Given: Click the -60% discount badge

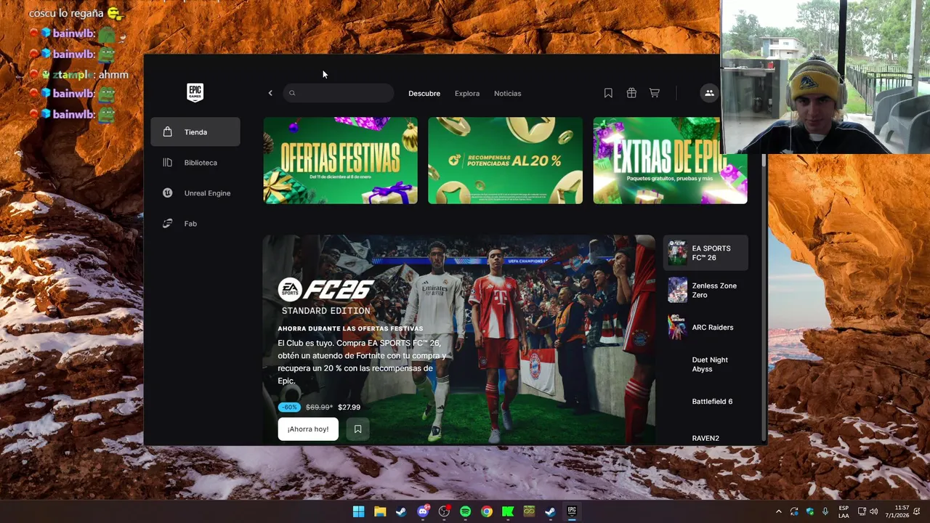Looking at the screenshot, I should 288,408.
